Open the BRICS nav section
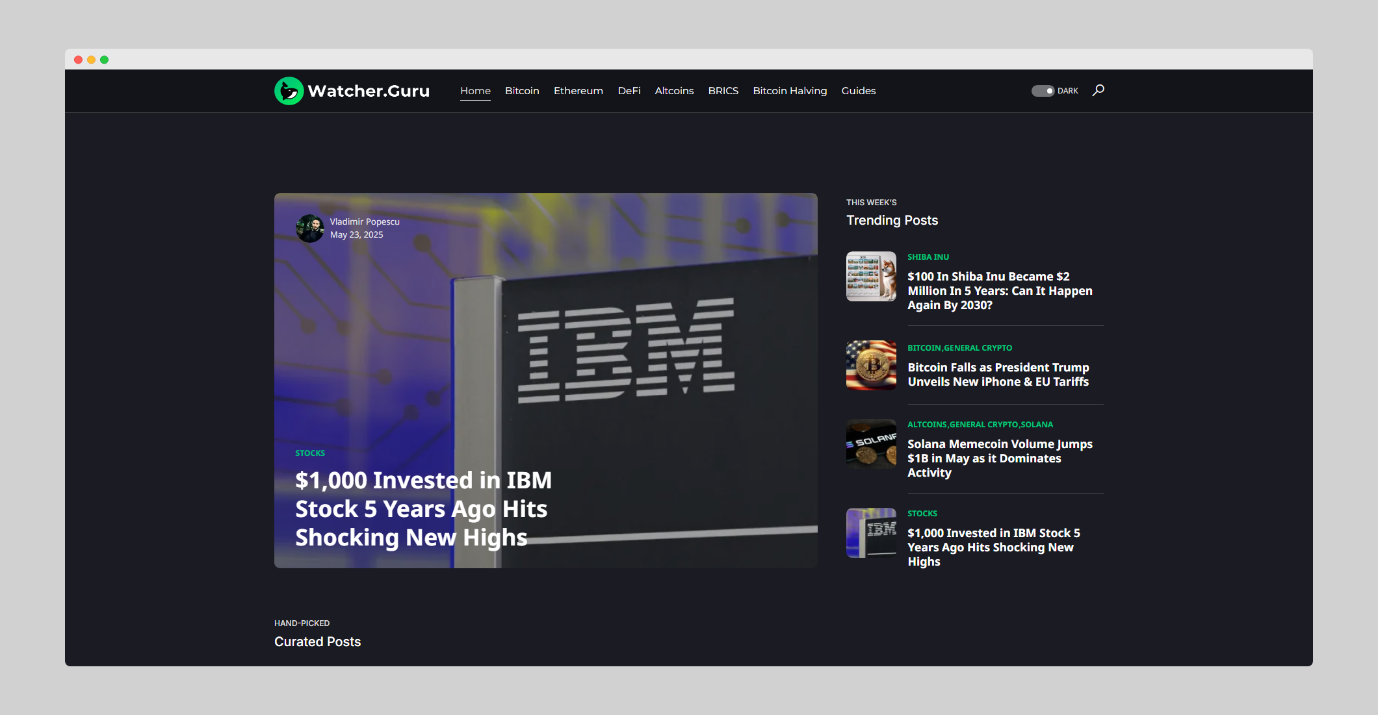Screen dimensions: 1378x715 coord(723,91)
